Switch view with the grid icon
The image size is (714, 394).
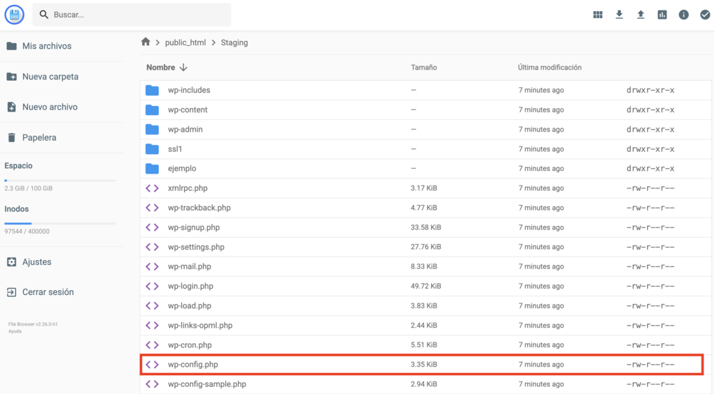click(x=598, y=15)
